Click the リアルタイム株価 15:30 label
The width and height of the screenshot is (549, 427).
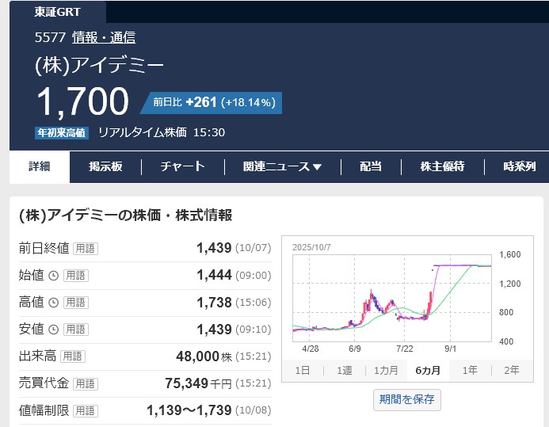pyautogui.click(x=162, y=132)
